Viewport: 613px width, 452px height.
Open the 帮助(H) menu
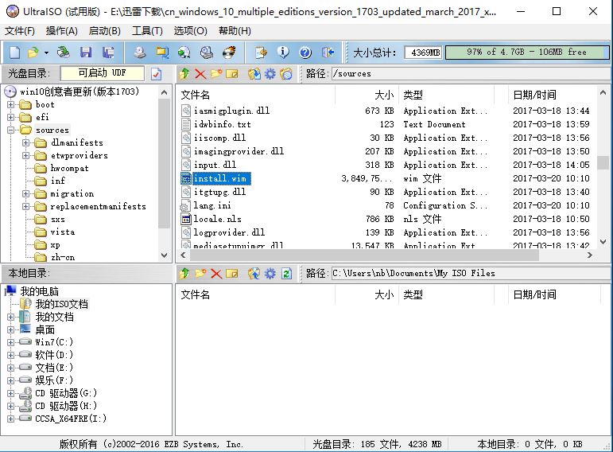235,30
